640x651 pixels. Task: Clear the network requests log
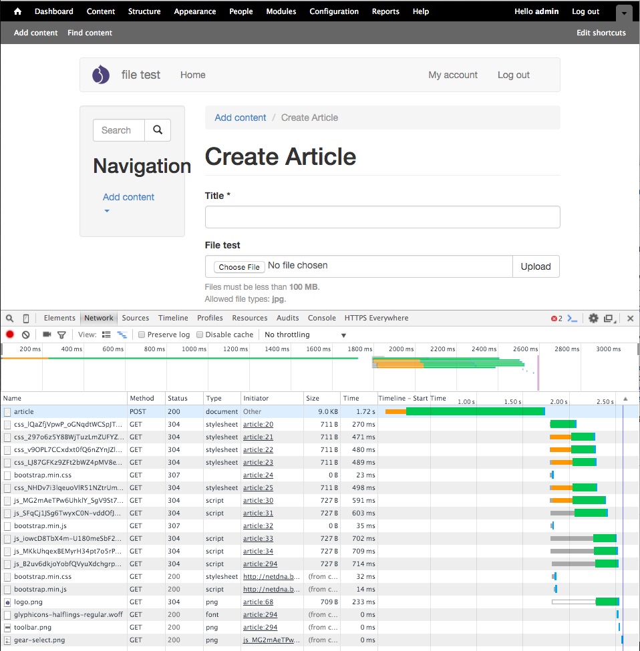click(25, 334)
